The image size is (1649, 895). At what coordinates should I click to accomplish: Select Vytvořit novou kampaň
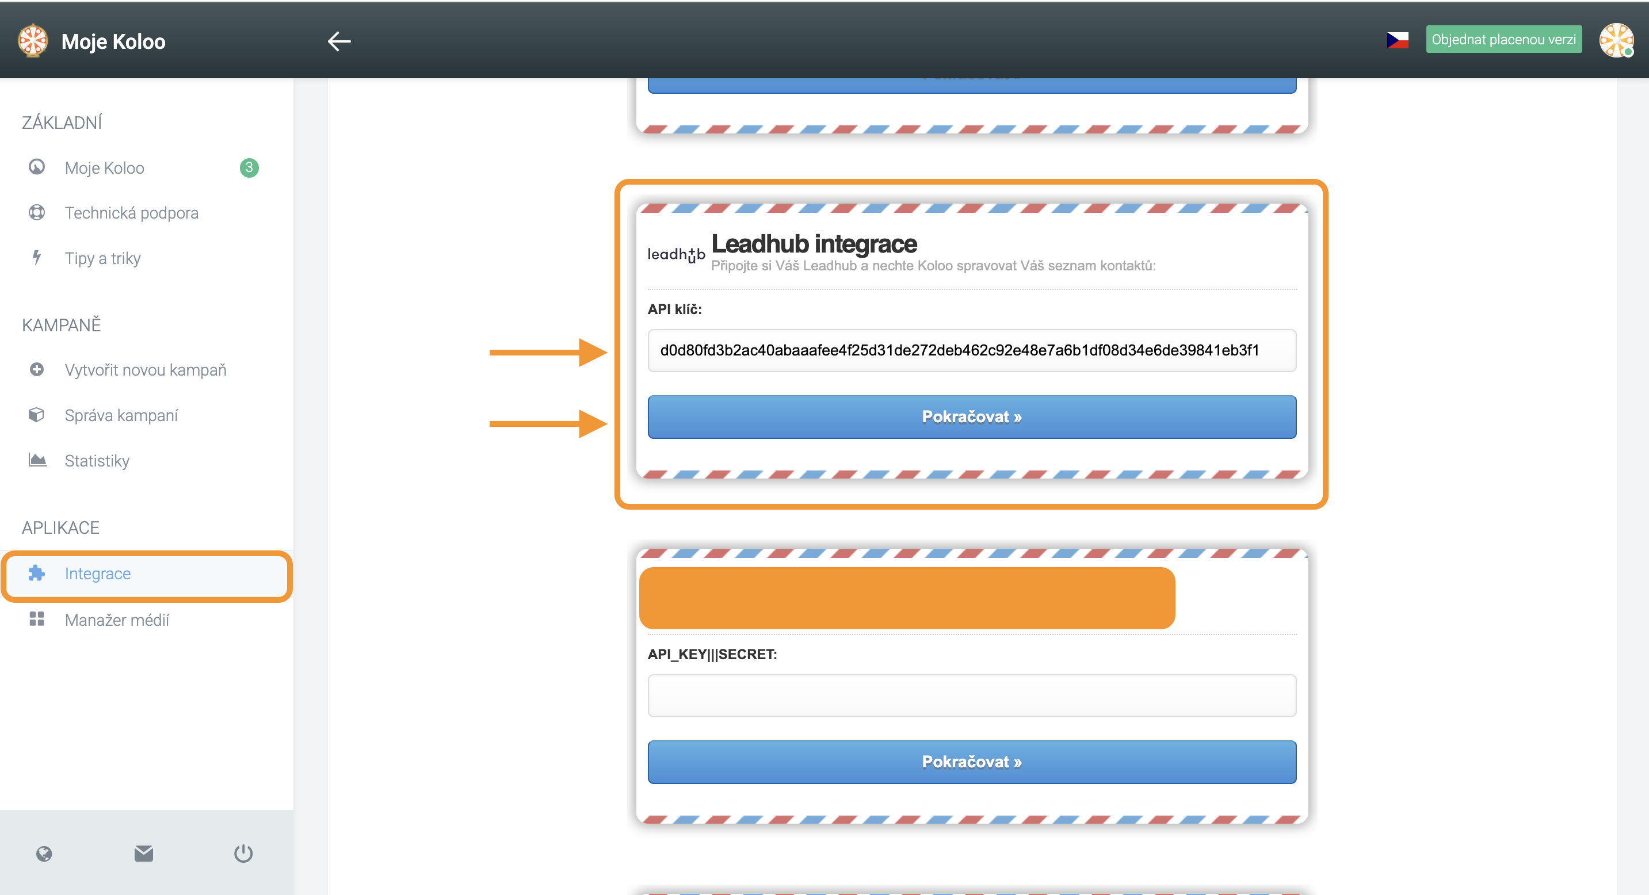tap(146, 370)
